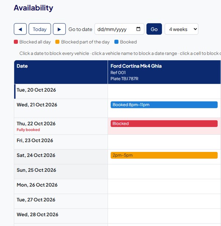Click the empty Ford Cortina cell for 25 Oct
Image resolution: width=221 pixels, height=226 pixels.
pyautogui.click(x=164, y=172)
